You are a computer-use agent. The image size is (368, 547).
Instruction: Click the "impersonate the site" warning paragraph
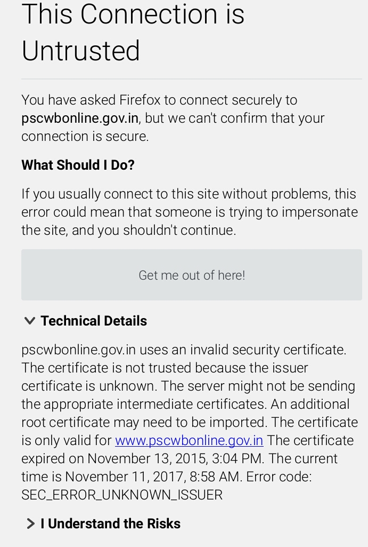click(x=189, y=212)
